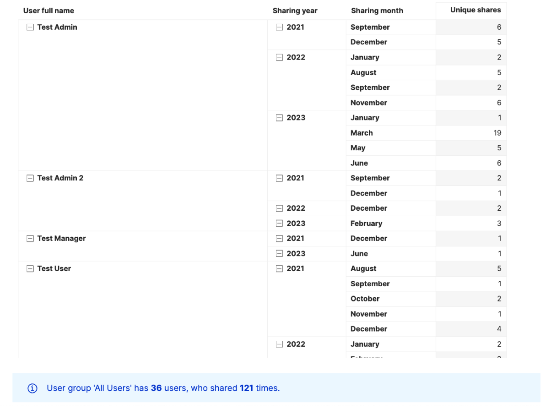Click the May month cell

[x=391, y=148]
